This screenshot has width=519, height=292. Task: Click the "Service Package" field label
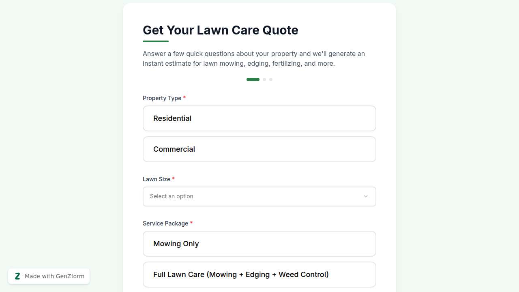(x=165, y=223)
